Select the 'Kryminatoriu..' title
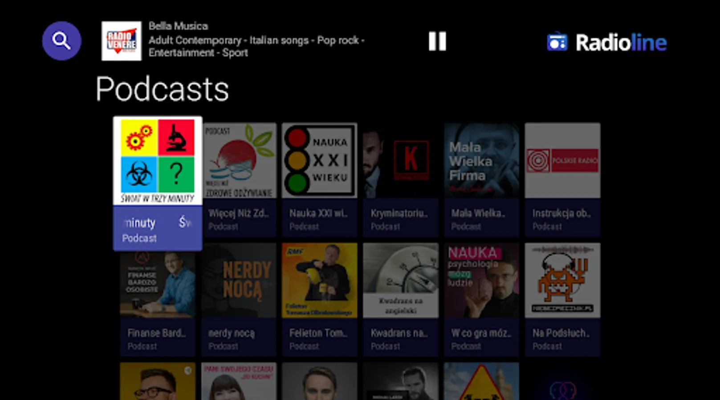Viewport: 720px width, 400px height. click(x=399, y=213)
